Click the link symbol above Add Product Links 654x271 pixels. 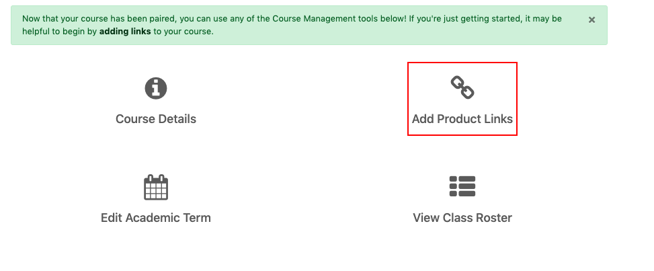pyautogui.click(x=462, y=87)
